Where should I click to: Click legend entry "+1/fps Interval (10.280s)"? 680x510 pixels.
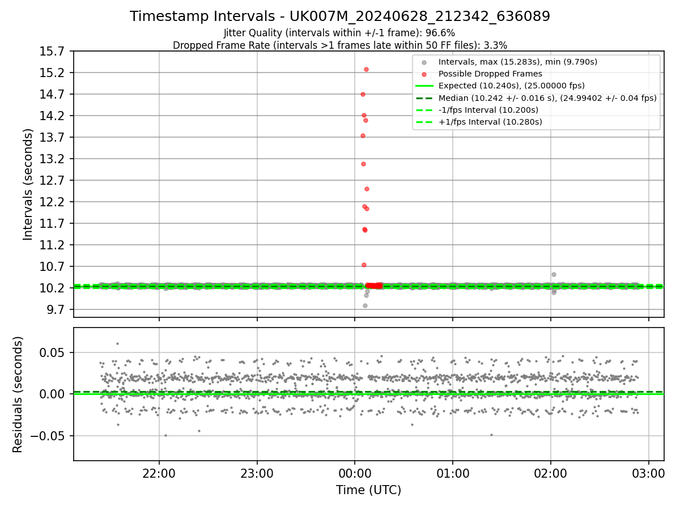coord(490,122)
